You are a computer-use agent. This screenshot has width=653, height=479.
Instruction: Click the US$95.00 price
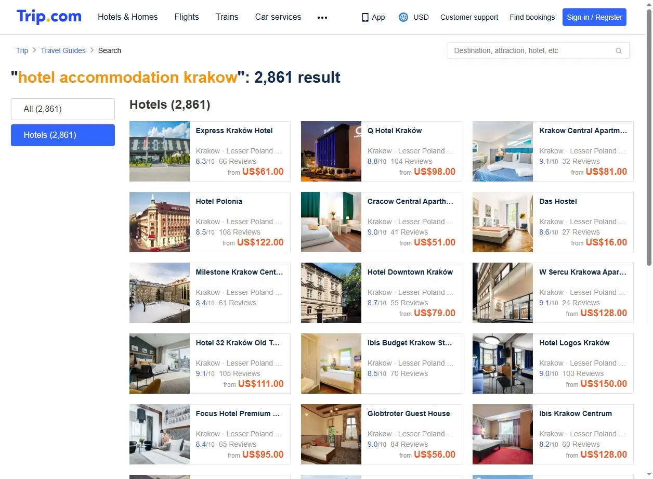(x=263, y=455)
